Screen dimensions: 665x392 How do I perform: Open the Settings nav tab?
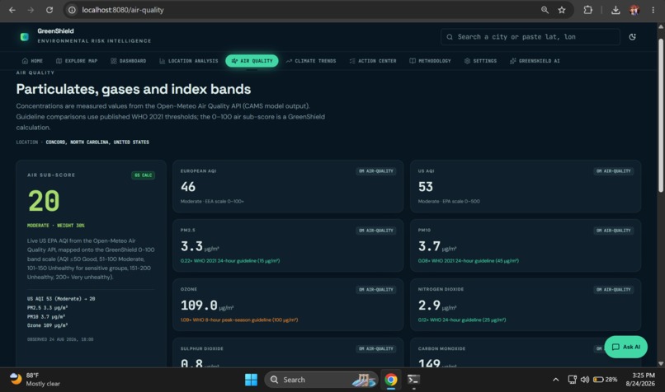click(x=480, y=61)
